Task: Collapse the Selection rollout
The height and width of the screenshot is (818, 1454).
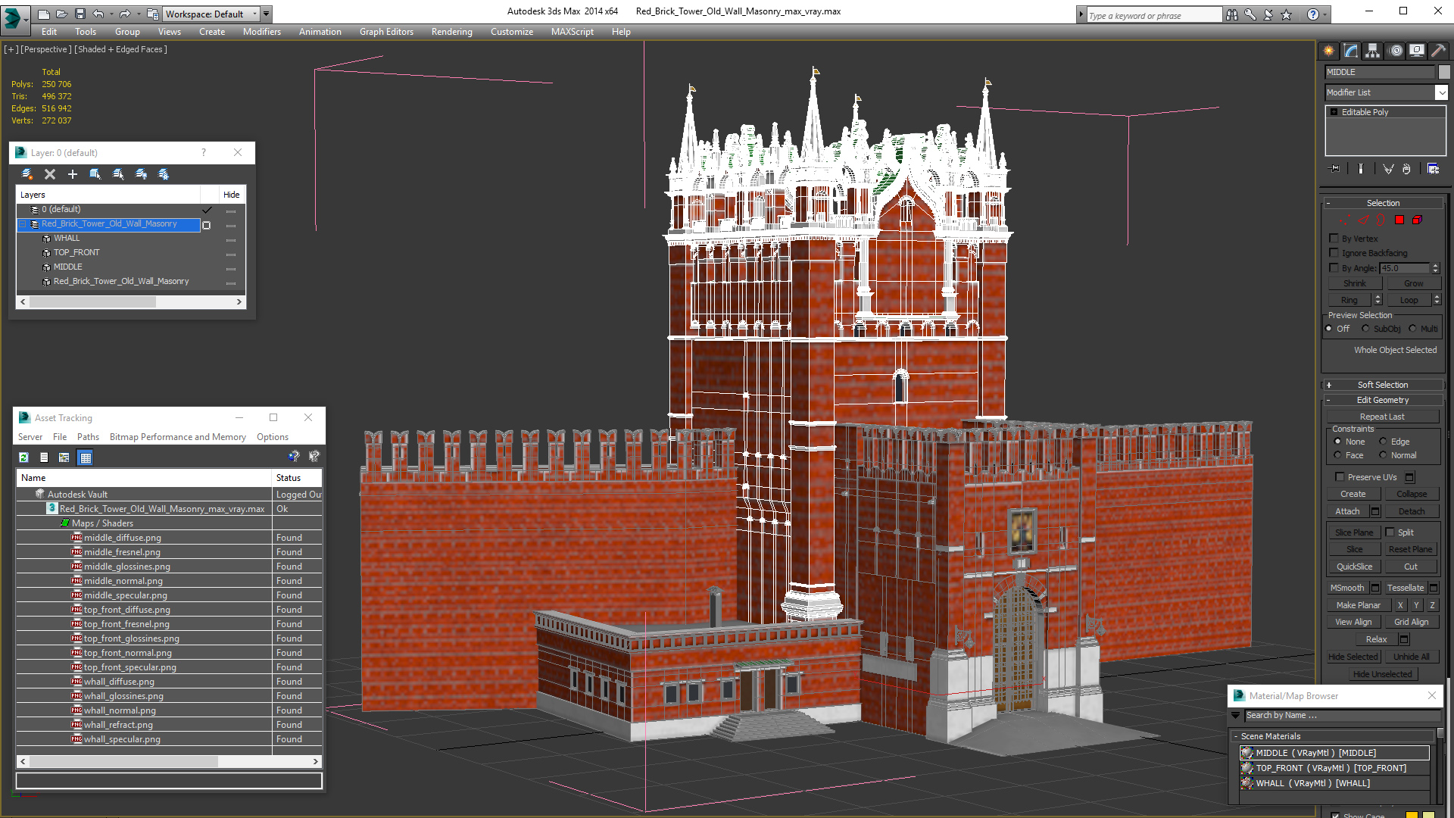Action: (1383, 203)
